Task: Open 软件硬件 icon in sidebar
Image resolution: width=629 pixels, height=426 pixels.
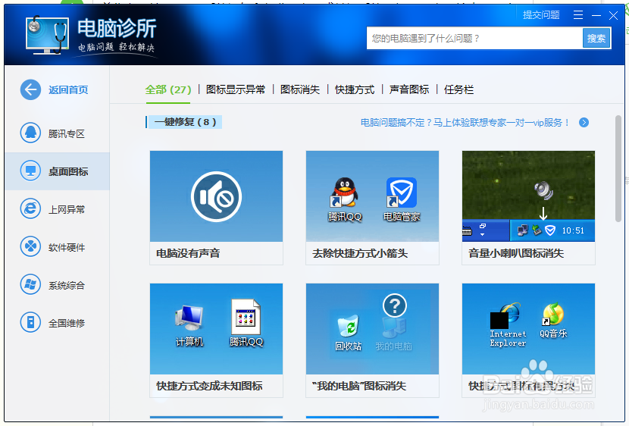Action: pyautogui.click(x=30, y=246)
